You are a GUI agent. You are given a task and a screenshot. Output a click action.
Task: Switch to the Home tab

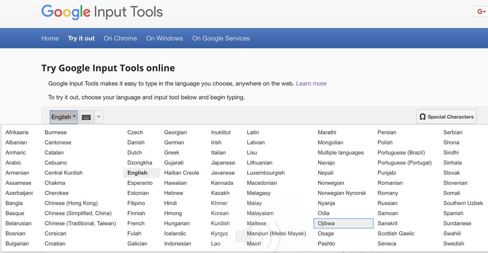tap(50, 38)
